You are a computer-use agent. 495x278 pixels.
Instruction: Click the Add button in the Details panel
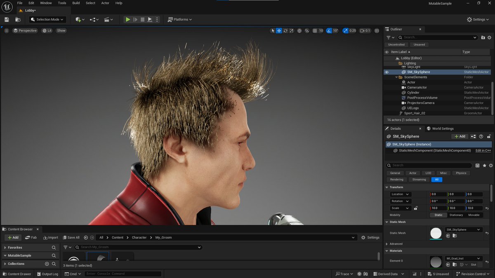(x=460, y=136)
